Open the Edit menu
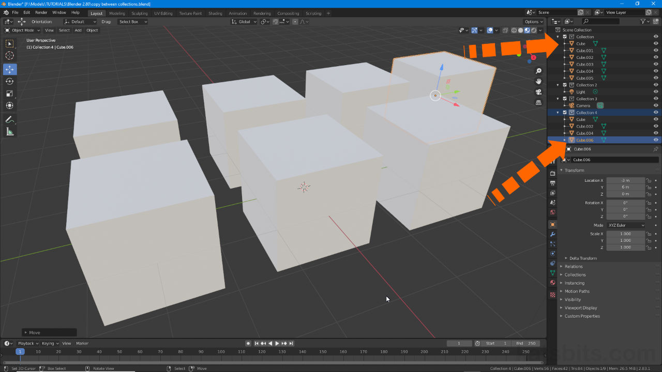662x372 pixels. pyautogui.click(x=26, y=12)
